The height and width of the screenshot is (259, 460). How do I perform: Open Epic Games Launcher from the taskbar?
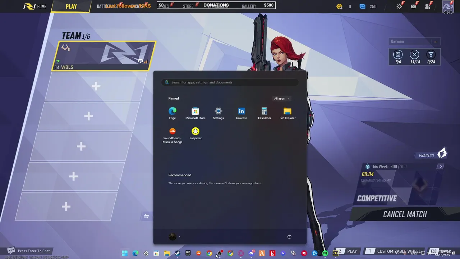[x=188, y=253]
